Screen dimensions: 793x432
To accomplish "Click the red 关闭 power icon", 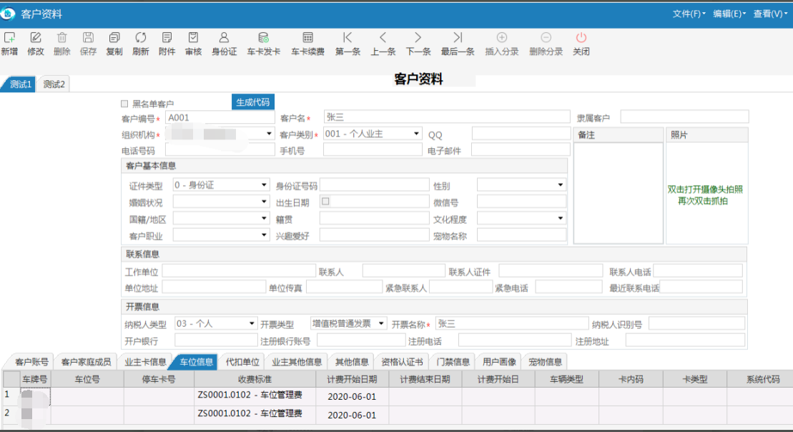I will click(581, 38).
